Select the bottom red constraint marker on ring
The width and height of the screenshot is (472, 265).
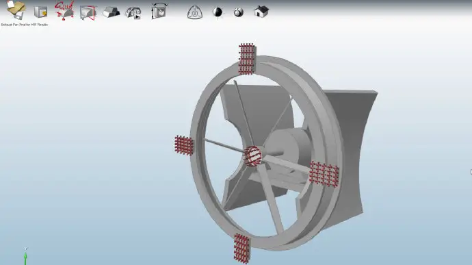[x=241, y=249]
